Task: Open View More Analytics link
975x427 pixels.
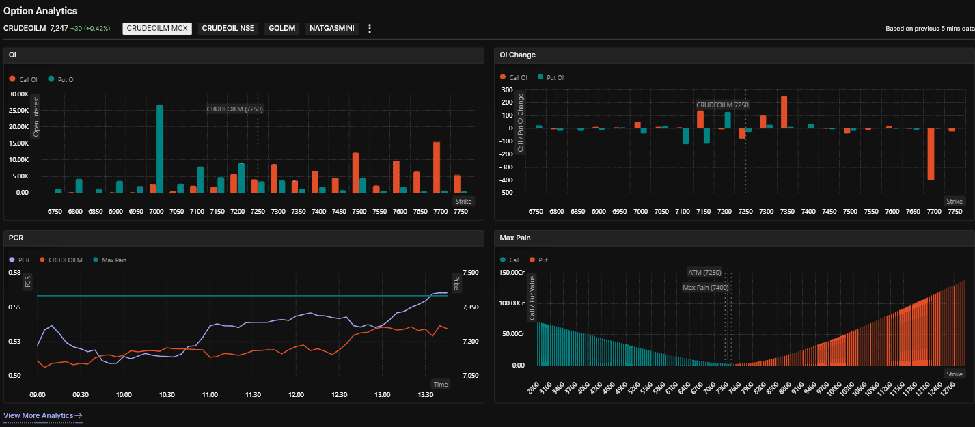Action: [x=43, y=415]
